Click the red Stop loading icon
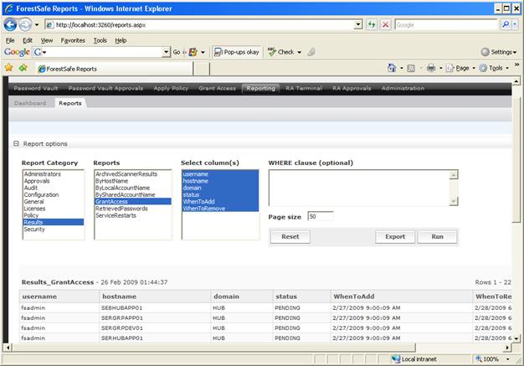This screenshot has width=524, height=366. (385, 24)
